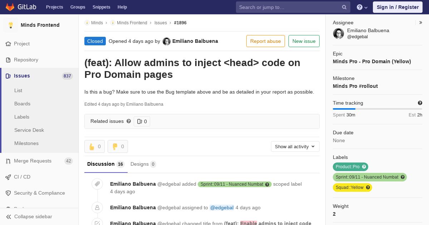Open the Minds Pro - Pro Domain epic
The width and height of the screenshot is (429, 225).
click(372, 61)
